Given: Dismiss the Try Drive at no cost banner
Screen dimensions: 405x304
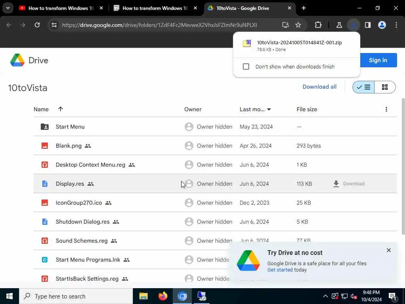Looking at the screenshot, I should pyautogui.click(x=388, y=250).
